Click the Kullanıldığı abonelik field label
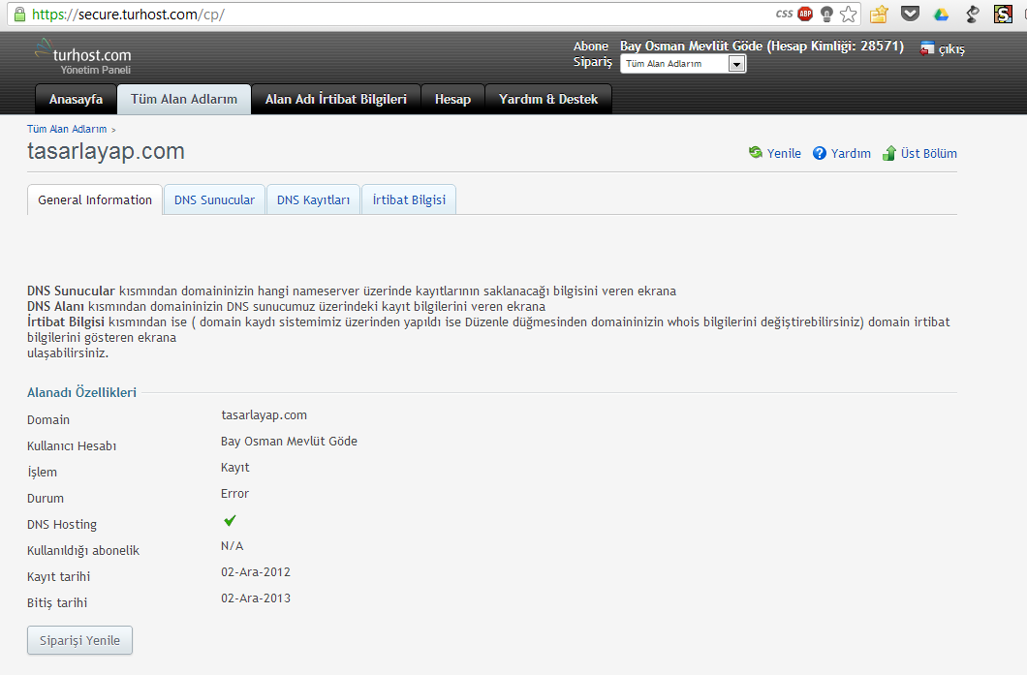This screenshot has width=1027, height=675. 83,551
